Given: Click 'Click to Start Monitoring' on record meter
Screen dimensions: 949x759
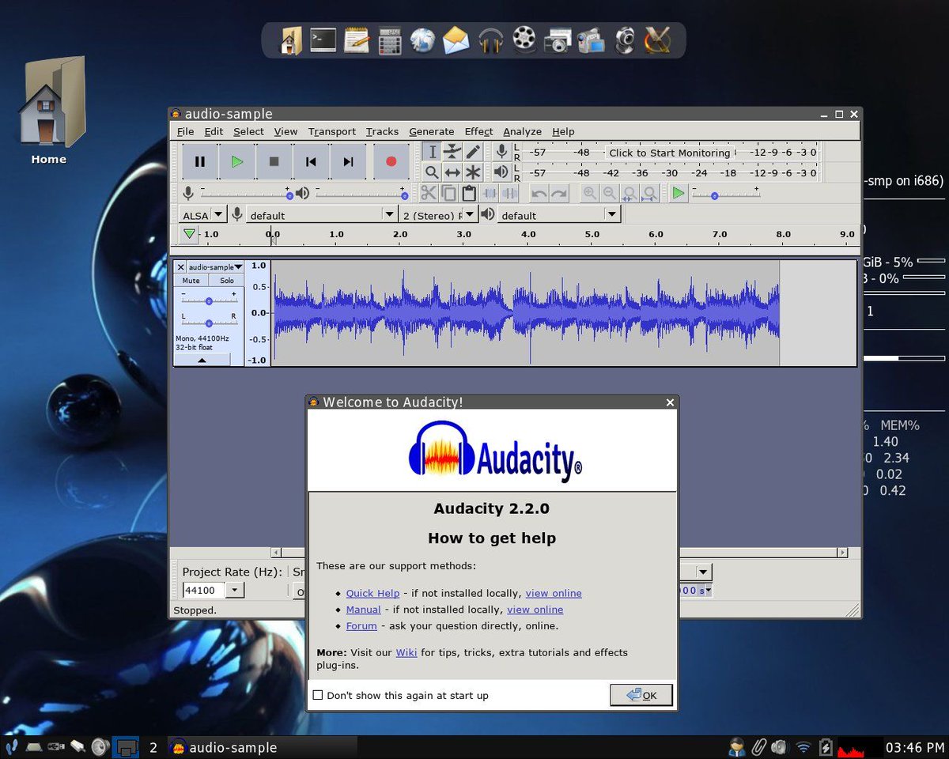Looking at the screenshot, I should coord(669,153).
